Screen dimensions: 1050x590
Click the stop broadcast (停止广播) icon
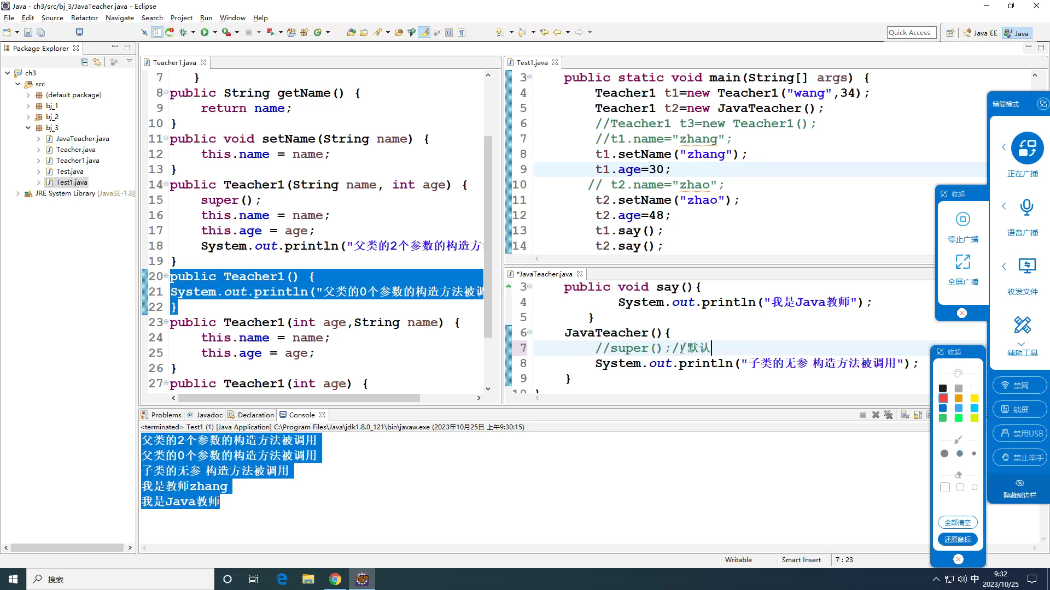point(962,220)
